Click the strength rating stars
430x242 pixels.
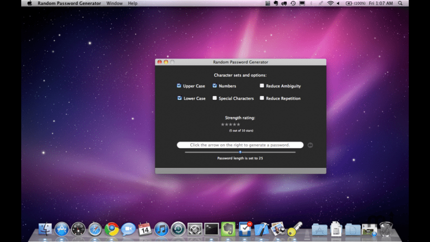point(231,124)
